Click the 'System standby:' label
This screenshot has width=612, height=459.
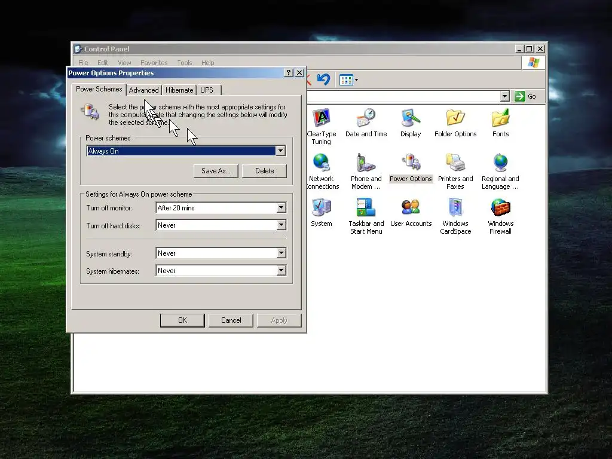[109, 254]
